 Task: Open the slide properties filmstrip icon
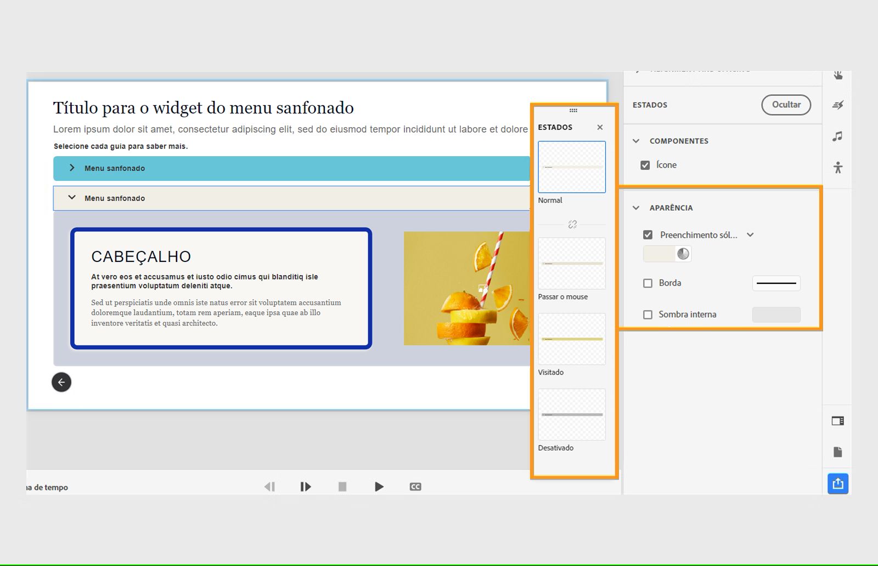(838, 421)
